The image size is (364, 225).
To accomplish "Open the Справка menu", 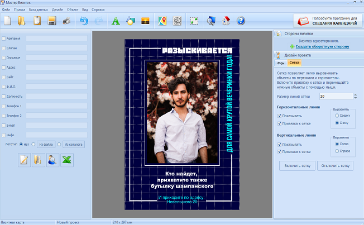I will coord(98,9).
